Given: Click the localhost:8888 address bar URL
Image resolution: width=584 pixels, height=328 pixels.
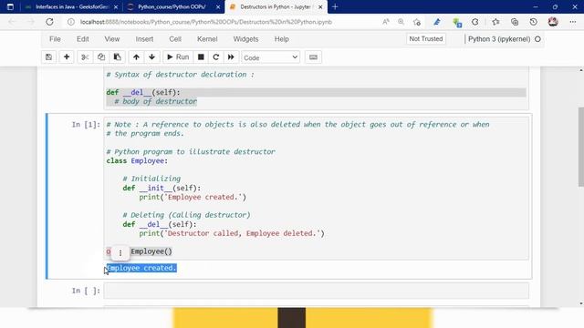Looking at the screenshot, I should (x=206, y=22).
